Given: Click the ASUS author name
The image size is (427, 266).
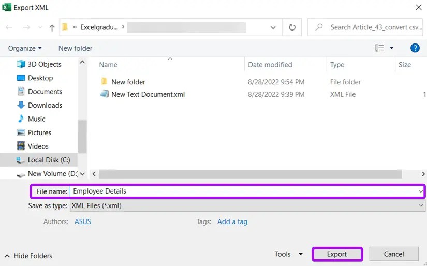Looking at the screenshot, I should click(x=82, y=221).
